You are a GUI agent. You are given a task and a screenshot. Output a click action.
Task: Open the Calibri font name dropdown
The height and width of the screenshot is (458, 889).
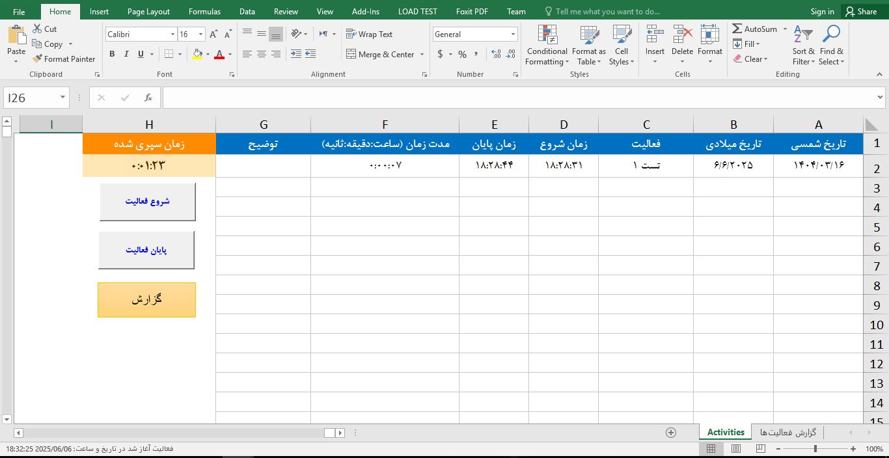point(172,34)
